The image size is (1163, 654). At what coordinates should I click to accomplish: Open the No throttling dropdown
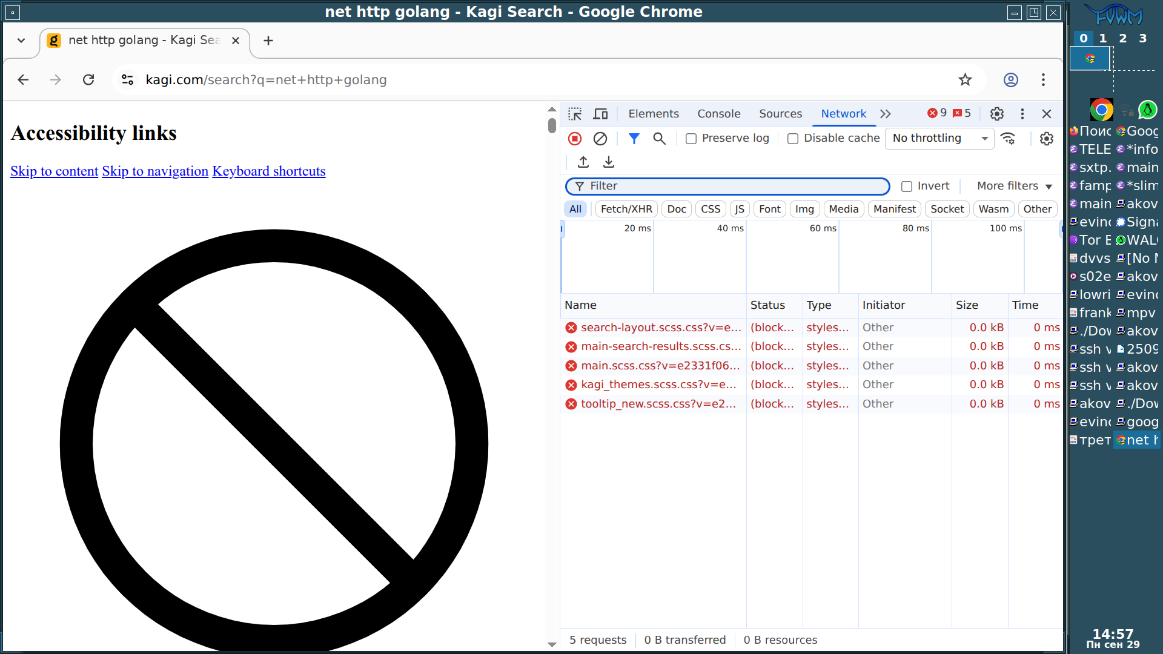(939, 139)
